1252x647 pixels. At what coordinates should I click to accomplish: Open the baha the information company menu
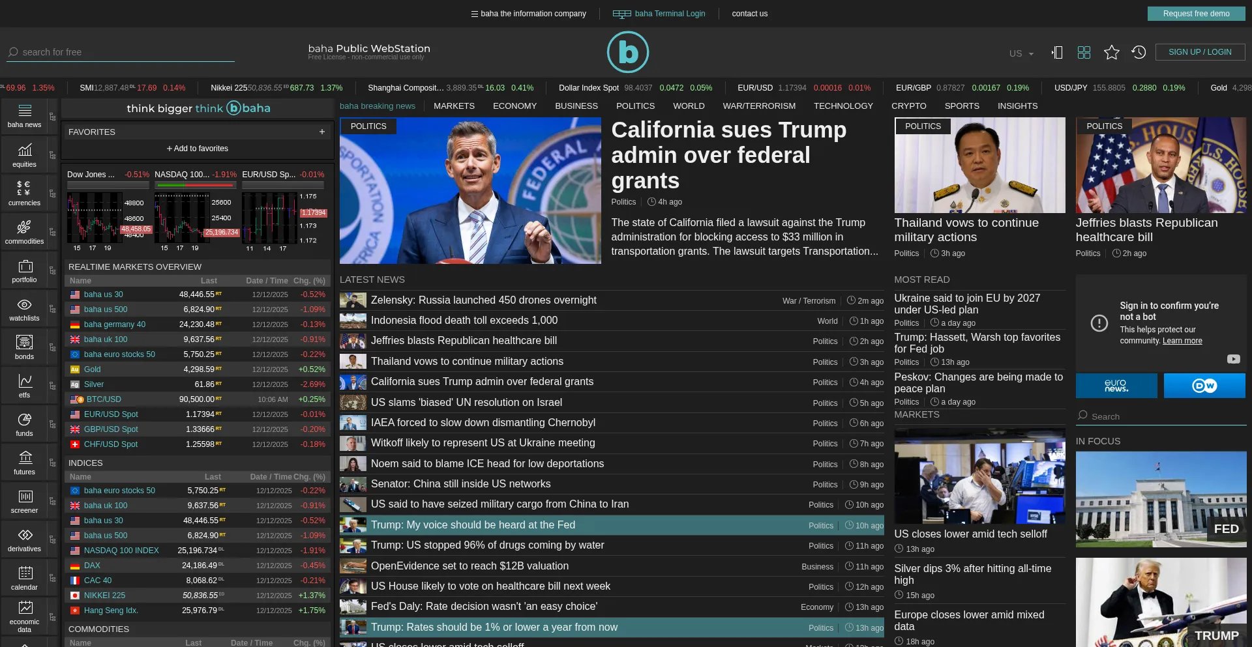point(528,14)
